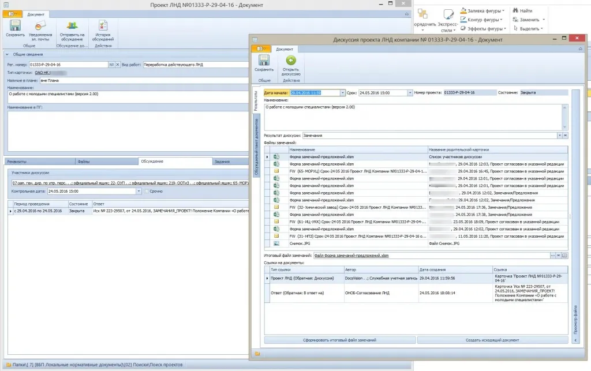591x371 pixels.
Task: Open the Срок date dropdown
Action: (410, 92)
